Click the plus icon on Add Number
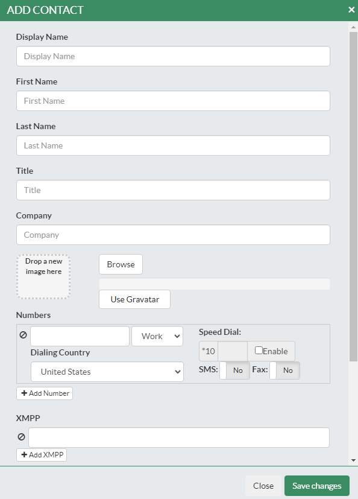 (24, 393)
